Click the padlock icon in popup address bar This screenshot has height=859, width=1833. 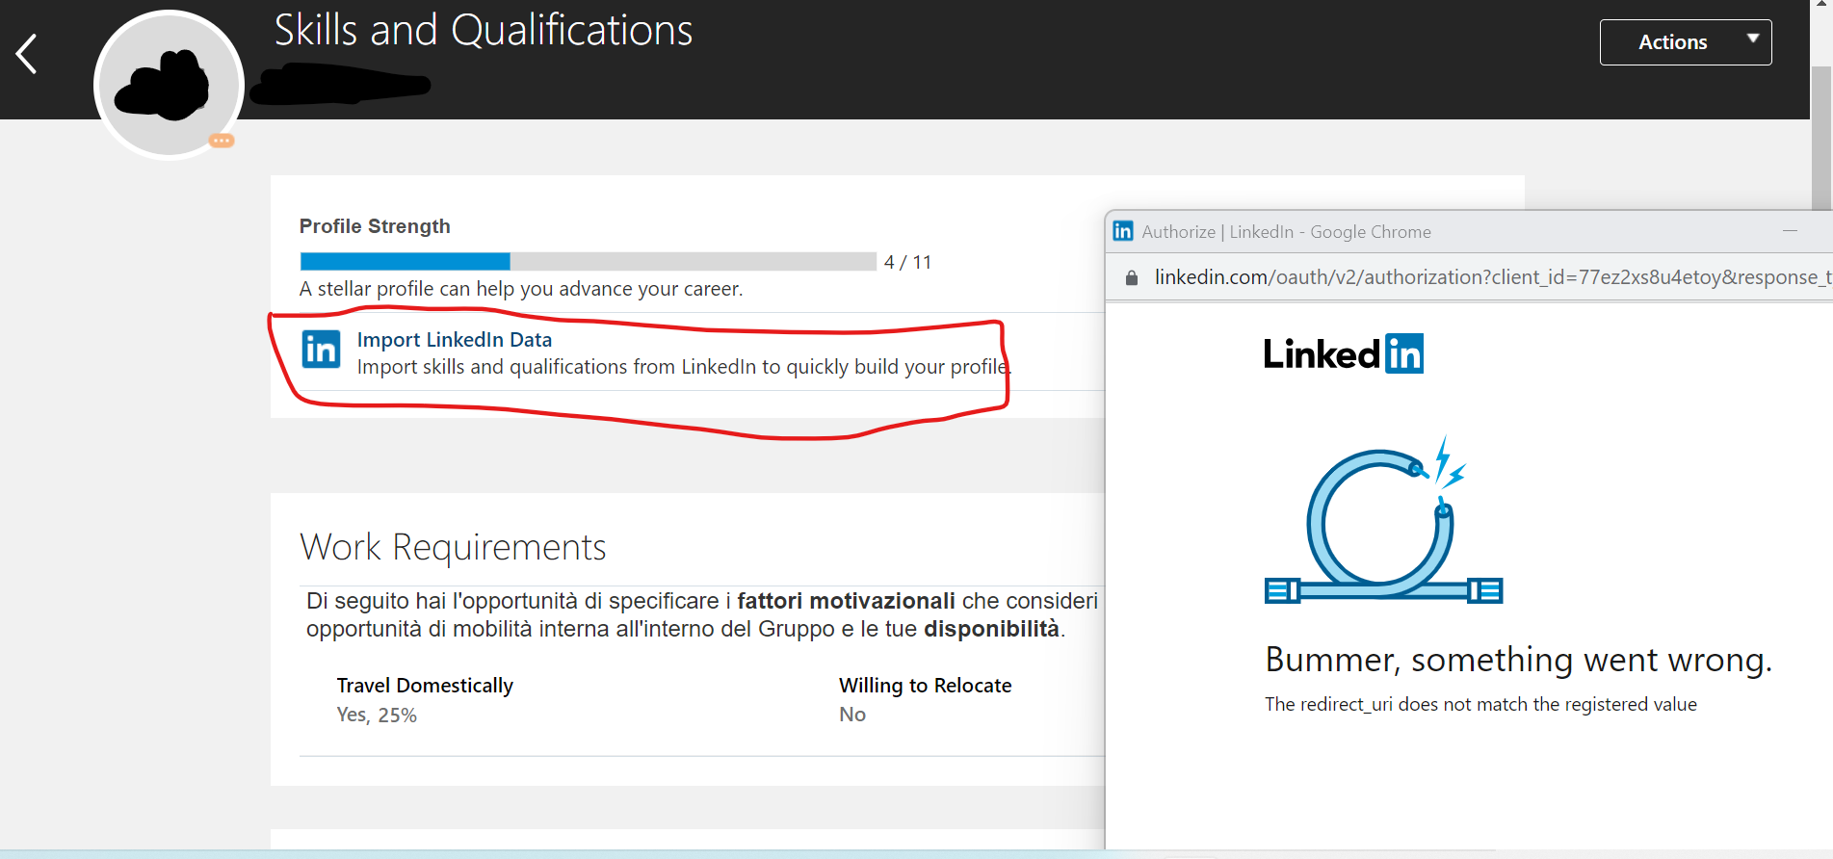coord(1132,277)
